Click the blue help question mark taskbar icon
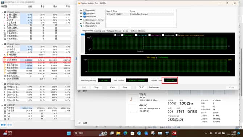Screen dimensions: 243x137 139,133
